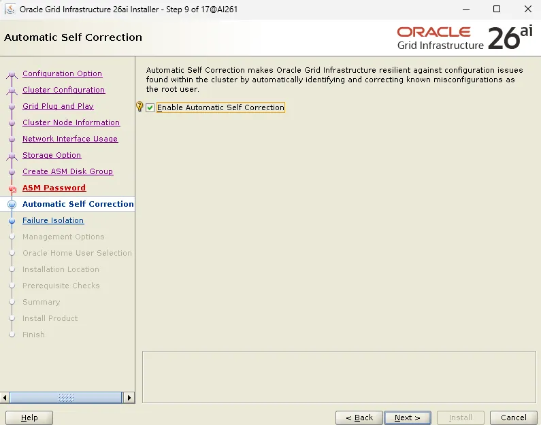This screenshot has width=541, height=425.
Task: Go to the Storage Option step
Action: click(52, 155)
